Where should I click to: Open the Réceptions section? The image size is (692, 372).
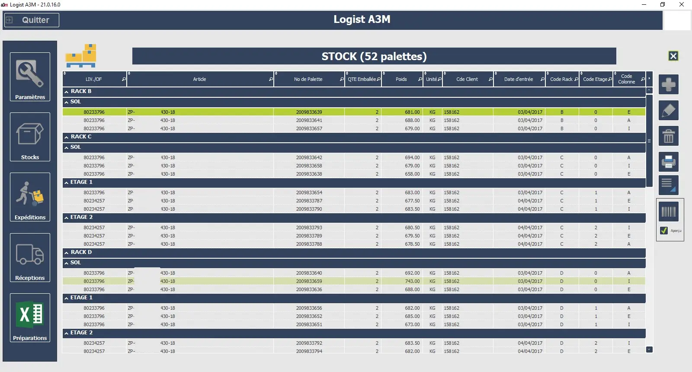click(30, 258)
